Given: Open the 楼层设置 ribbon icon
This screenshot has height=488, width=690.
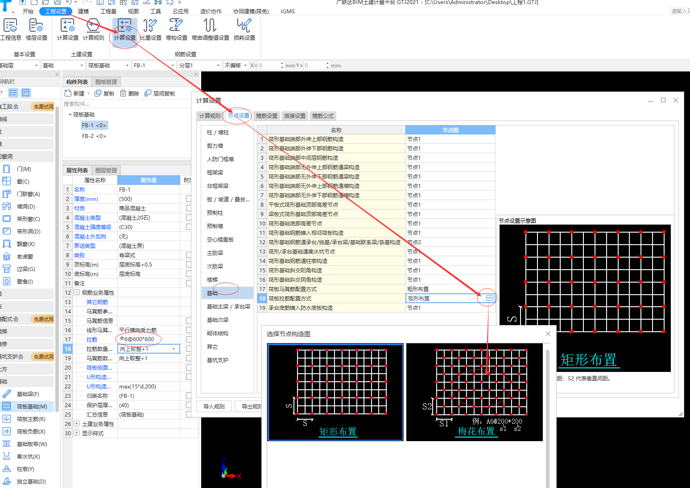Looking at the screenshot, I should point(37,29).
